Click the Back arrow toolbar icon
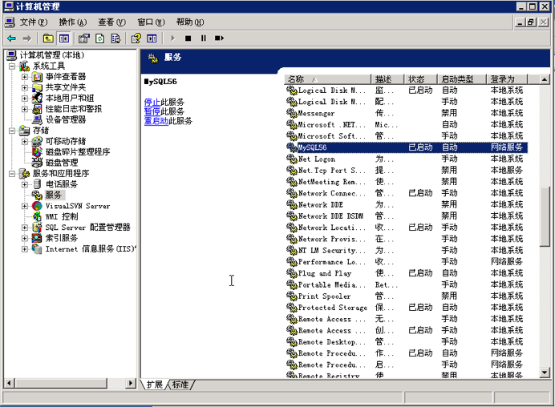The image size is (555, 407). 11,38
